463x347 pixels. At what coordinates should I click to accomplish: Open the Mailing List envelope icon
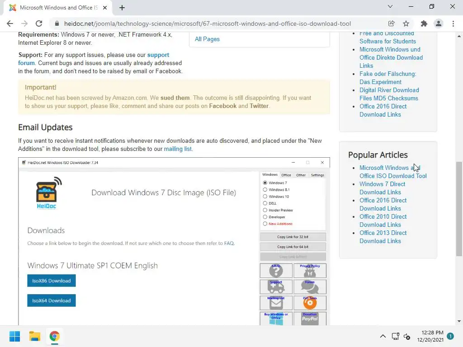(276, 303)
